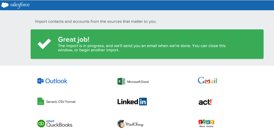Select the Outlook envelope icon

click(40, 81)
